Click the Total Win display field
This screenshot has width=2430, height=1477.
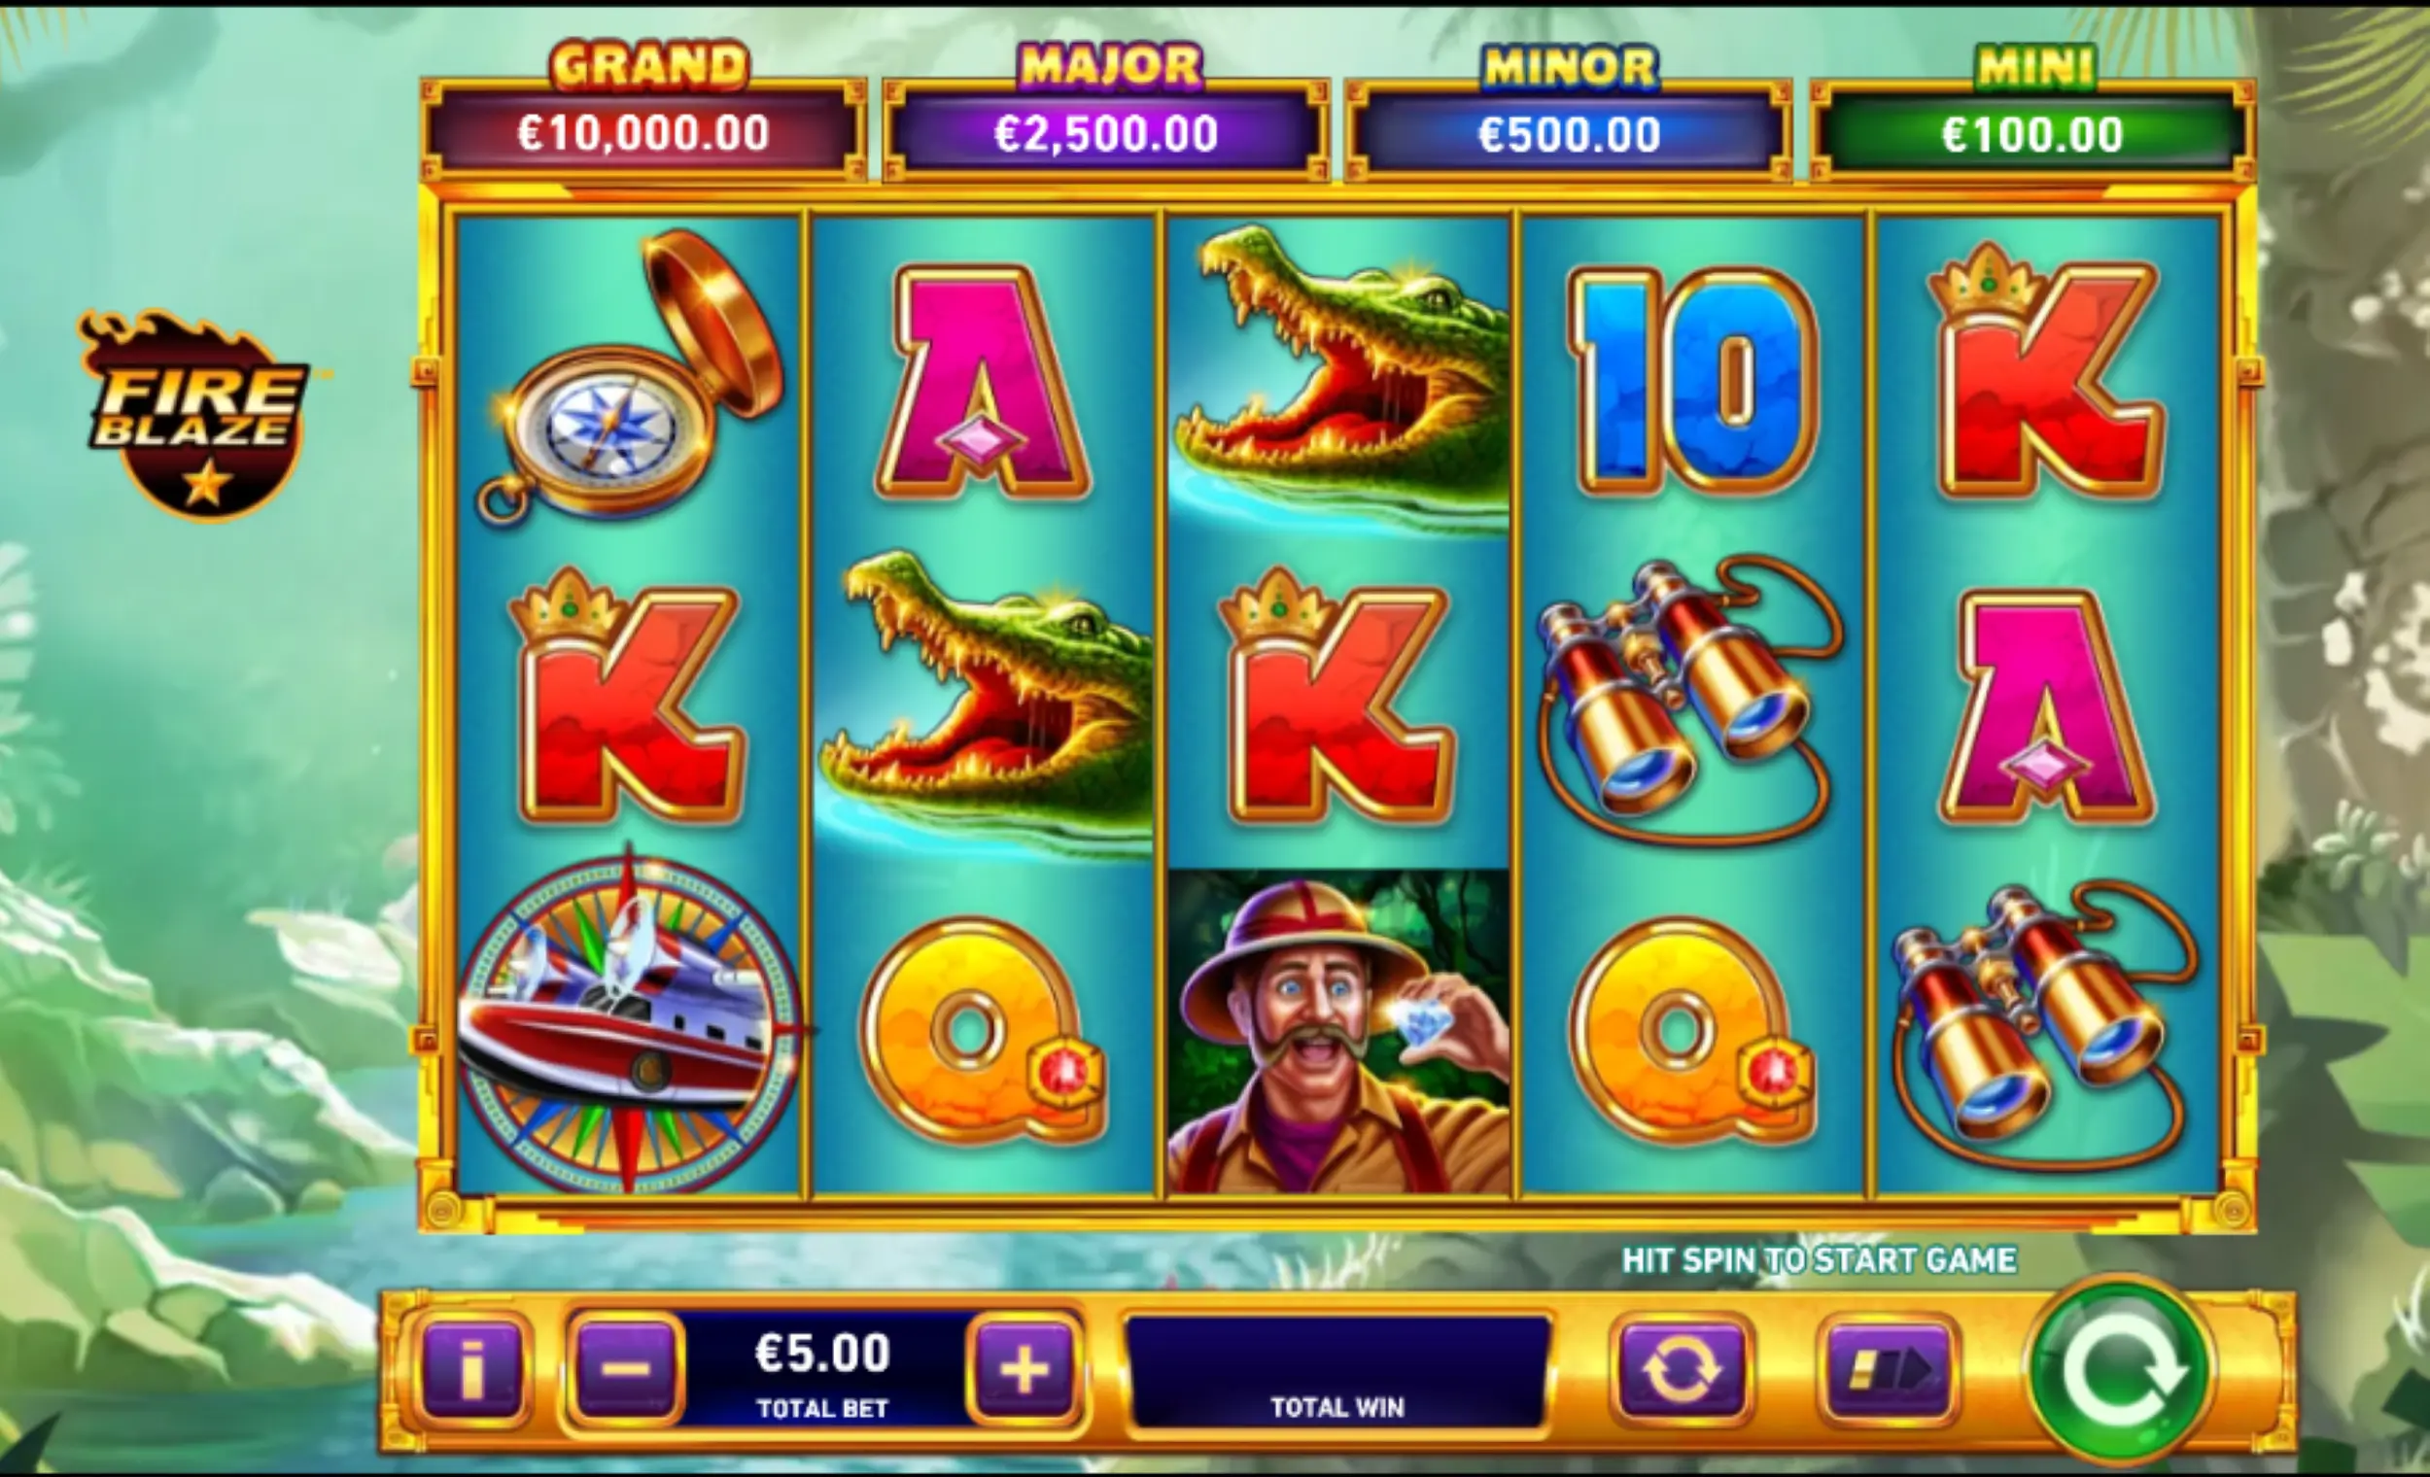tap(1337, 1371)
